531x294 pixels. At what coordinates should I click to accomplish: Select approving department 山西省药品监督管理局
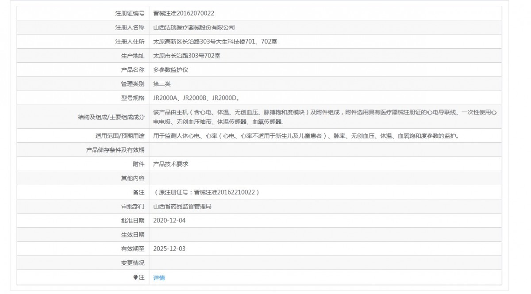point(182,206)
